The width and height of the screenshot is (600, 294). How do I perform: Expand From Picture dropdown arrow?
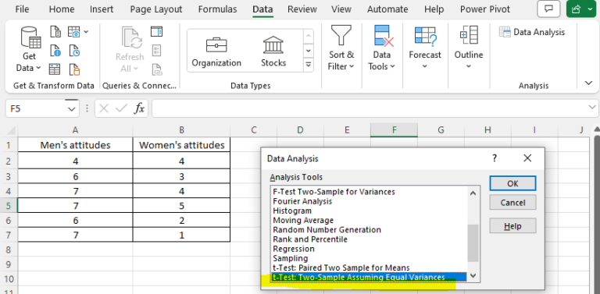pyautogui.click(x=85, y=32)
